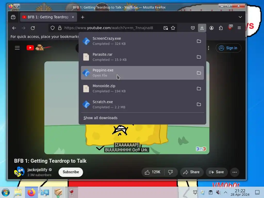264x198 pixels.
Task: Click the YouTube URL address field
Action: (x=109, y=28)
